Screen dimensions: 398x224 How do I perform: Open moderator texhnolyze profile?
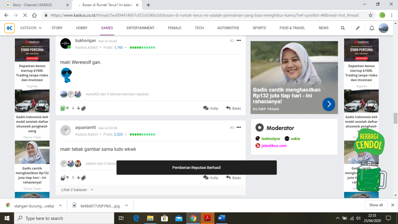pyautogui.click(x=271, y=139)
